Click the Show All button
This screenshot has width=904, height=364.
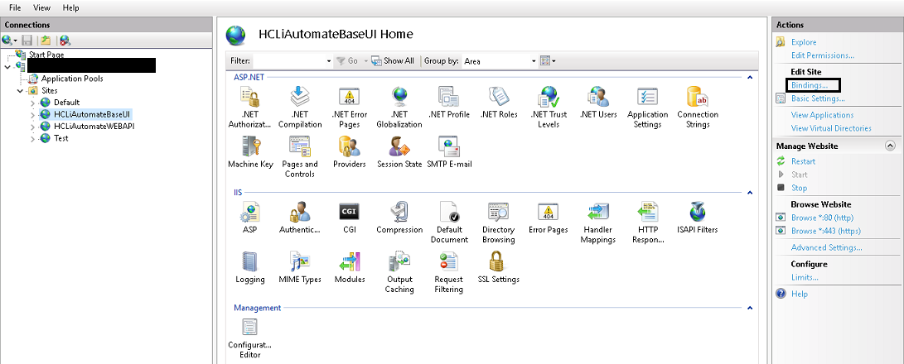point(394,61)
